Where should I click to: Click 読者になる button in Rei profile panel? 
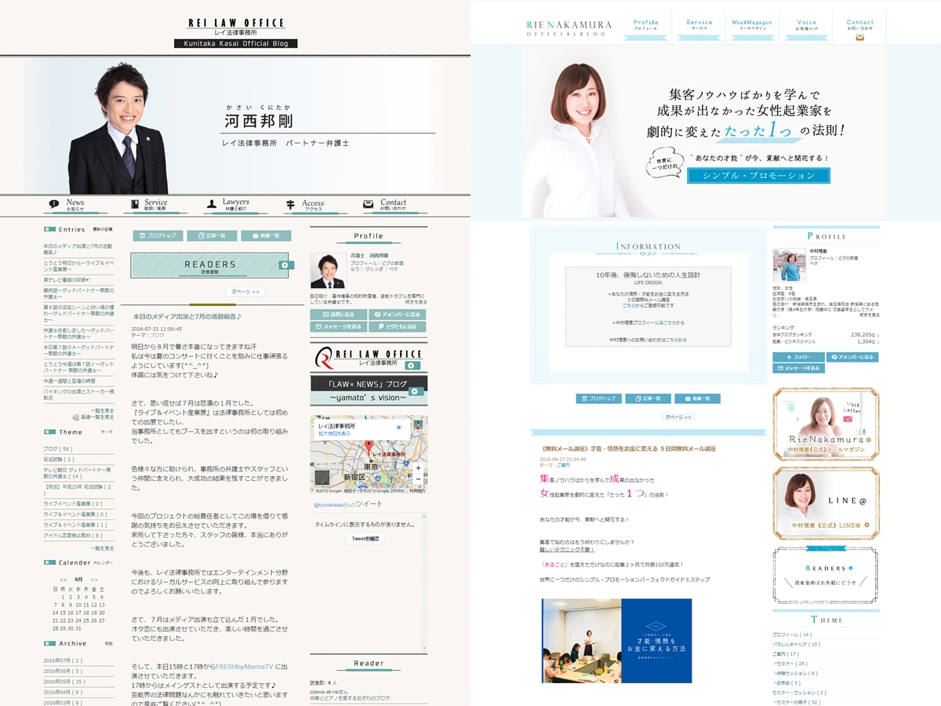pyautogui.click(x=338, y=315)
